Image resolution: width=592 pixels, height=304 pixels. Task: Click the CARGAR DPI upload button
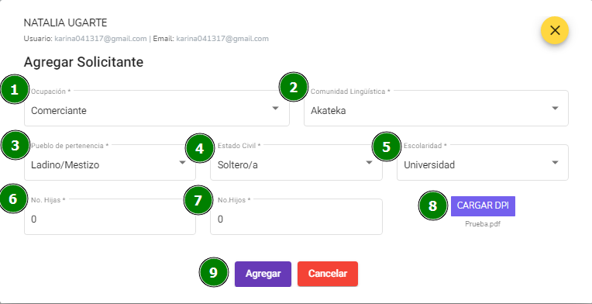tap(483, 206)
